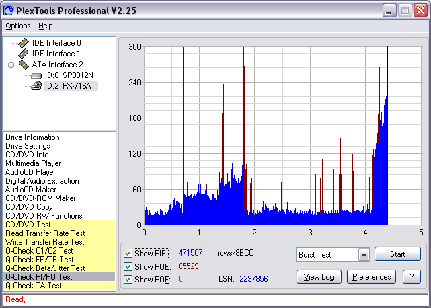
Task: Click the View Log button
Action: [x=319, y=277]
